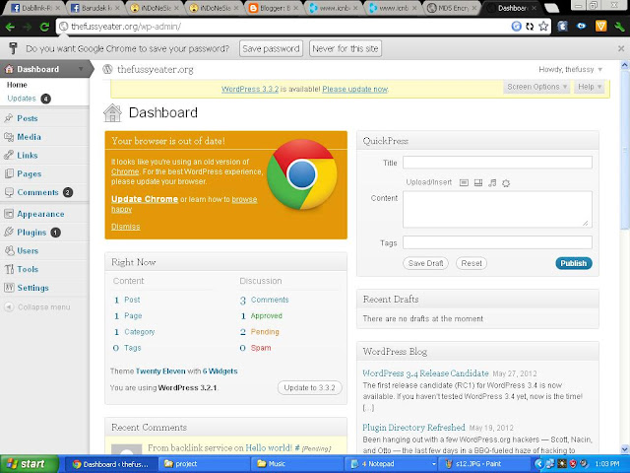
Task: Click Update to 3.3.2 button
Action: pyautogui.click(x=309, y=387)
